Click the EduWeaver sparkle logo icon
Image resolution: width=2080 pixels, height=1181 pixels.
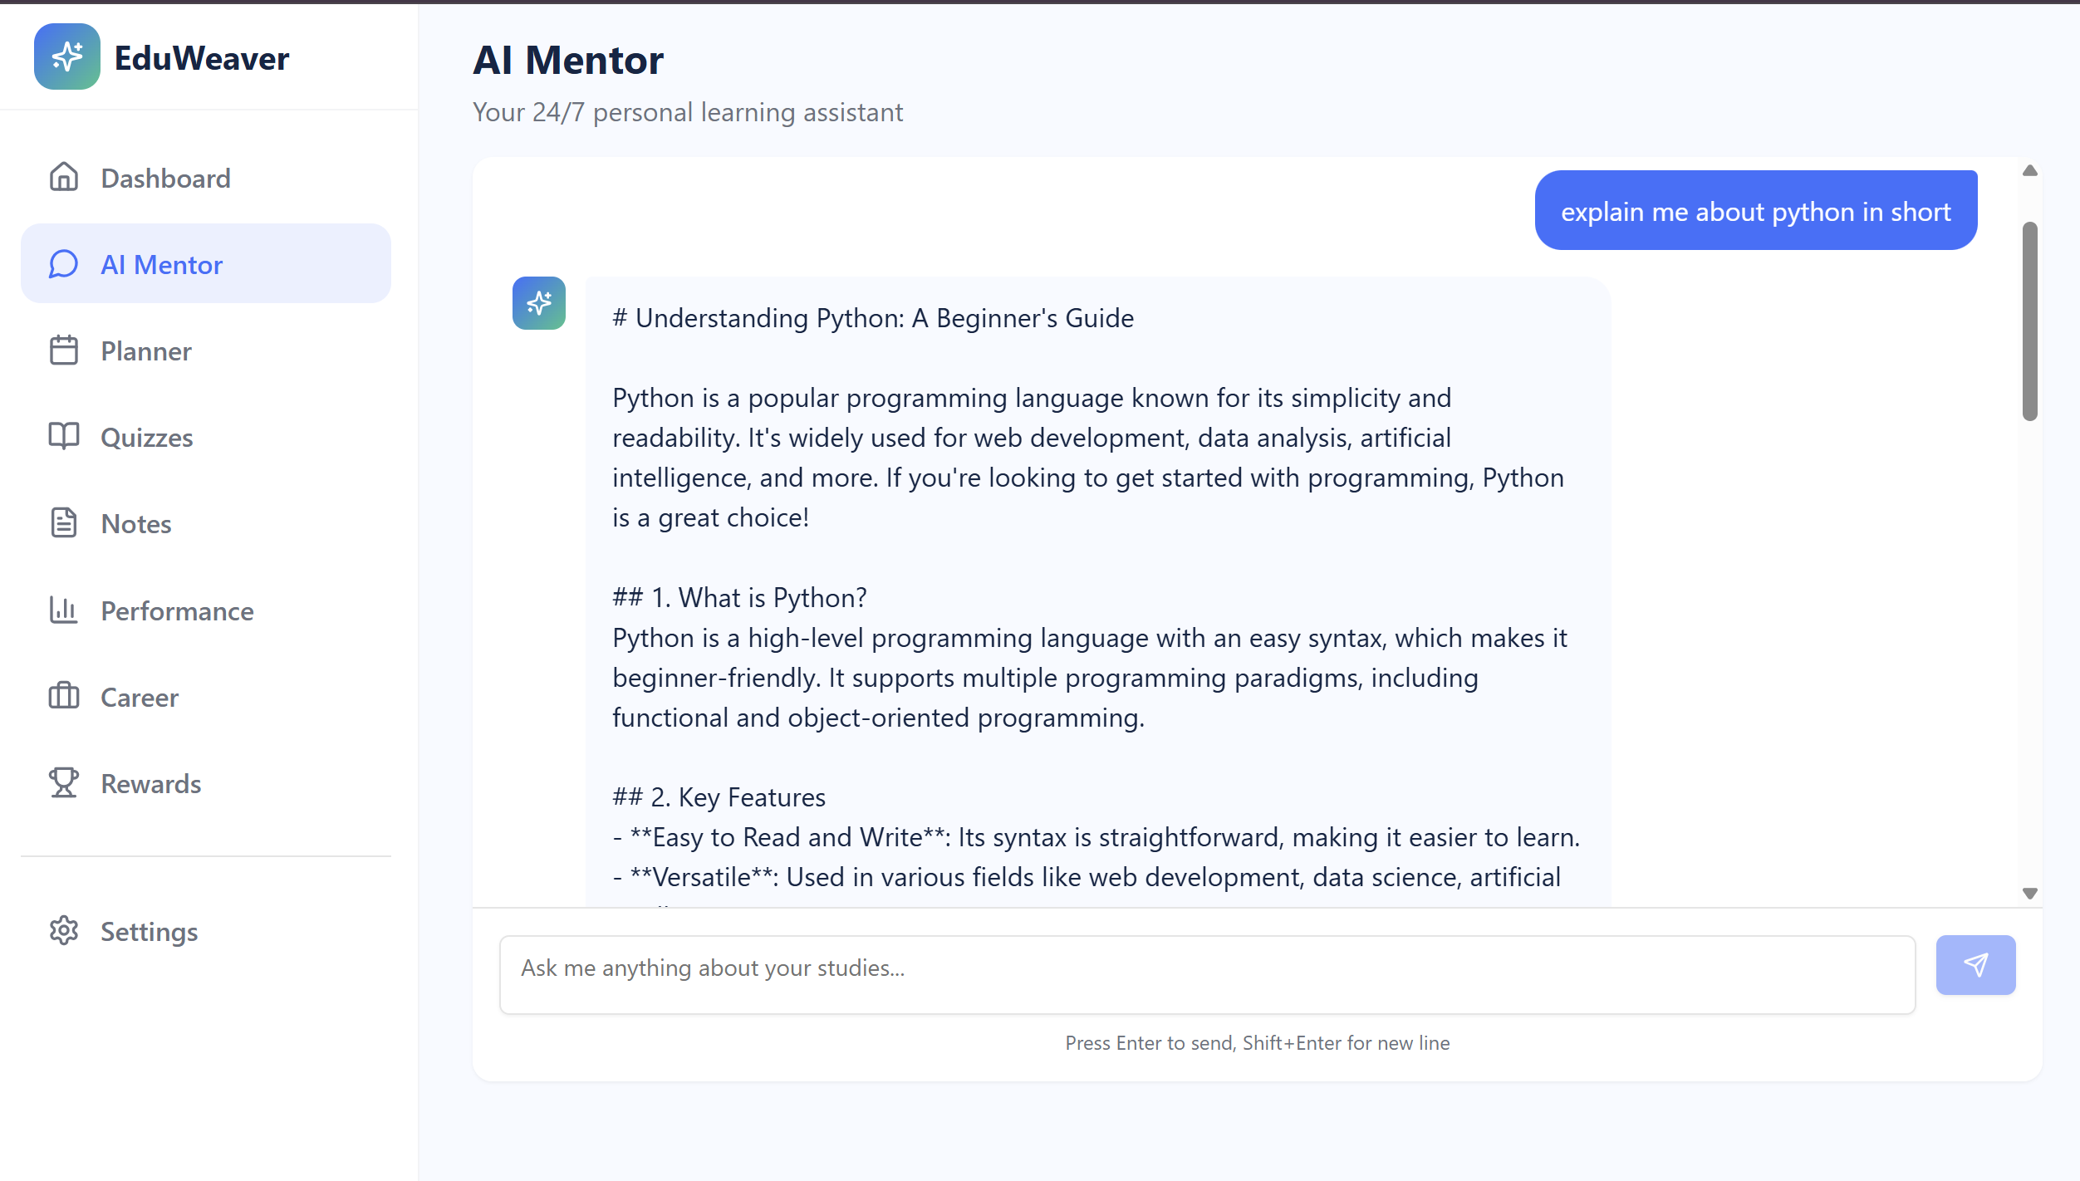pyautogui.click(x=67, y=56)
